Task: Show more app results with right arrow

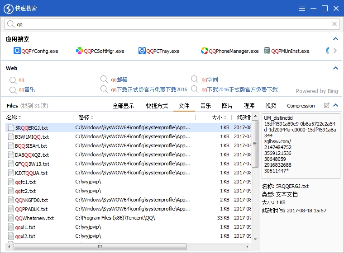Action: pos(335,51)
